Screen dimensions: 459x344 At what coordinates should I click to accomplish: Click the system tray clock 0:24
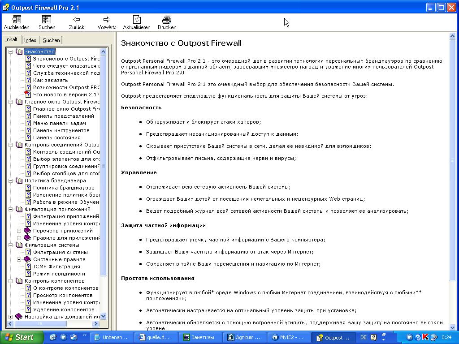tap(446, 338)
